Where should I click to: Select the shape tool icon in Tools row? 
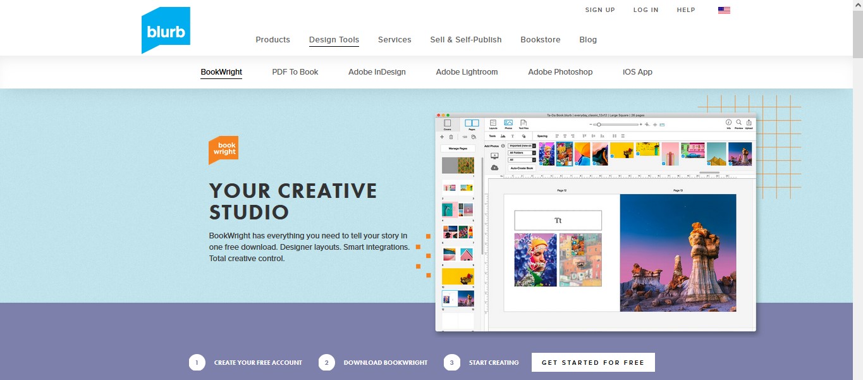pyautogui.click(x=523, y=136)
